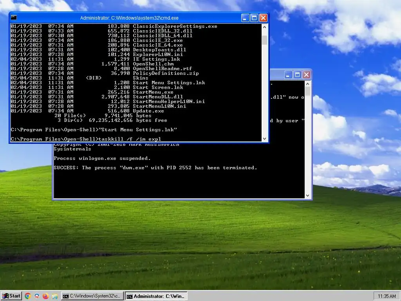
Task: Maximize the Administrator cmd.exe window
Action: pos(254,18)
